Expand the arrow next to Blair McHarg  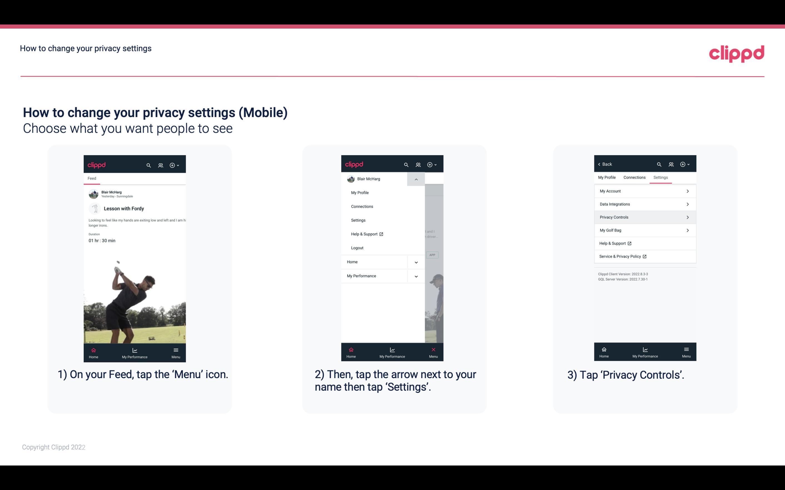415,179
